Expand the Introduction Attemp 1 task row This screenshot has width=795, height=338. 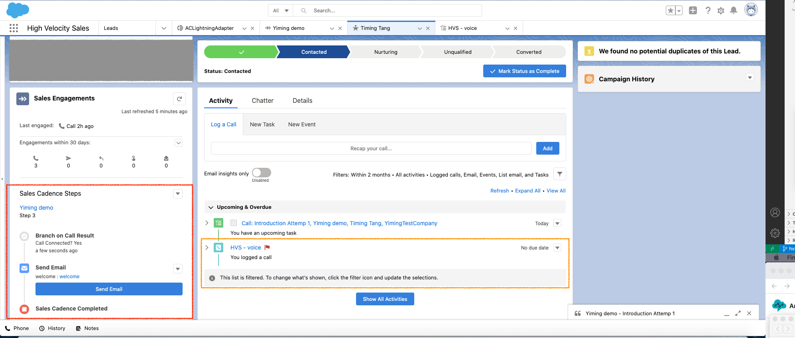pos(207,223)
